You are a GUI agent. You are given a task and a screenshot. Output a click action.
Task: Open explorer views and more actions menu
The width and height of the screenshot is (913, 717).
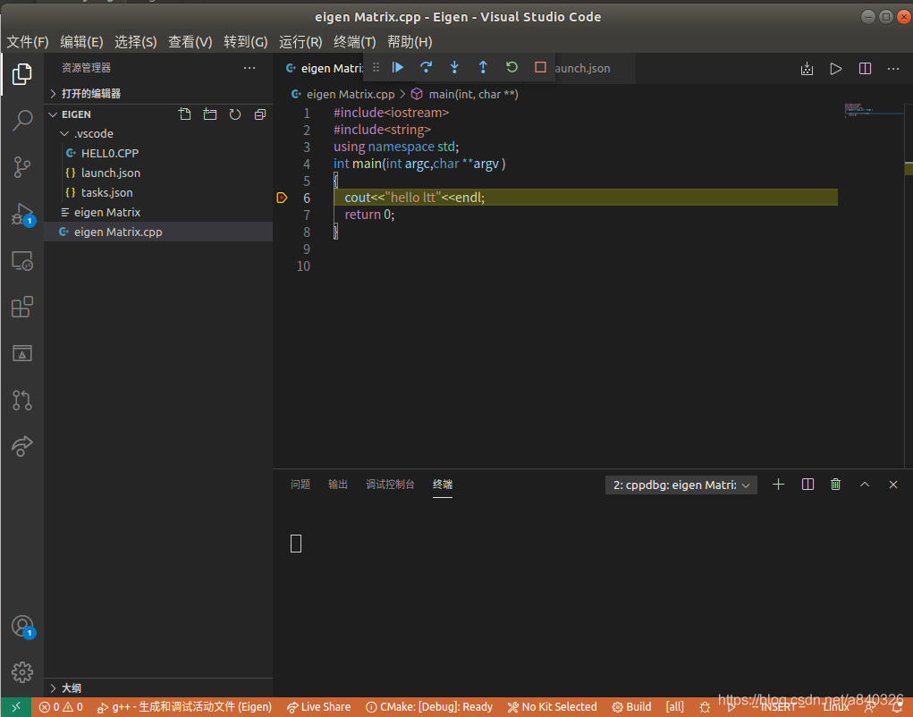(x=249, y=68)
